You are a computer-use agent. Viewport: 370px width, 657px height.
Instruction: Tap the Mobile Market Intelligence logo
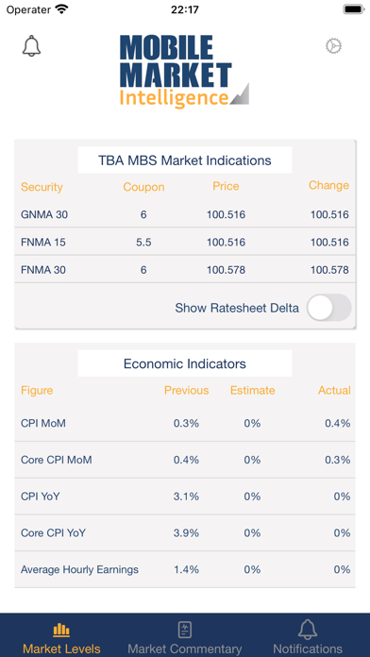coord(184,71)
